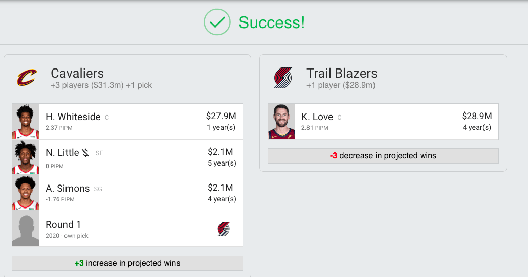528x277 pixels.
Task: Click K. Love's player headshot
Action: click(x=281, y=122)
